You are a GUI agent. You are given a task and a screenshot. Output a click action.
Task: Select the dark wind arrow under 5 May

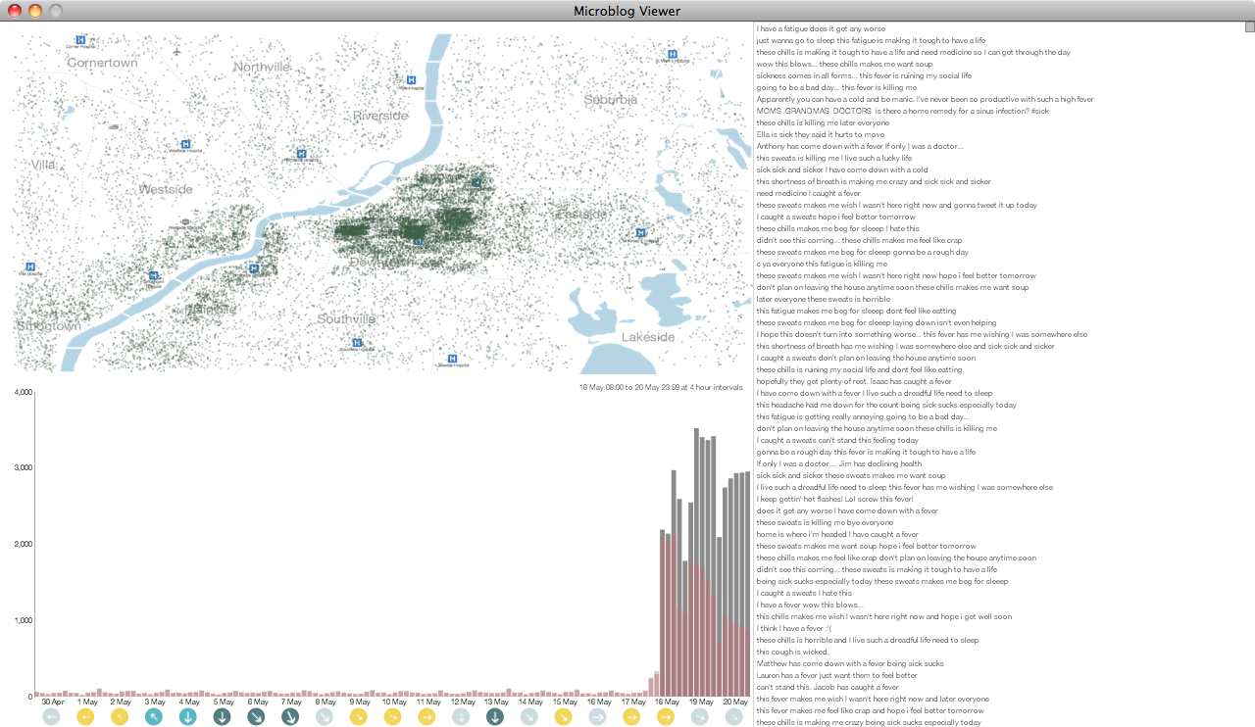pyautogui.click(x=223, y=717)
